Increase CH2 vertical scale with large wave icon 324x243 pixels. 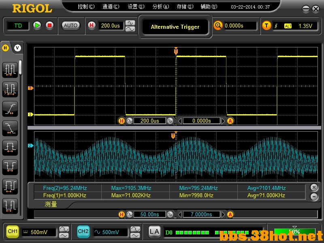[x=135, y=229]
